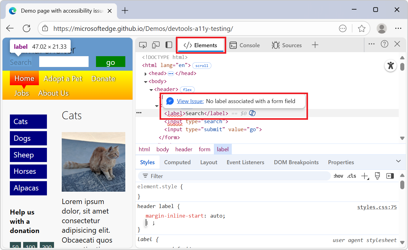Viewport: 408px width, 250px height.
Task: Click the accessibility tree floating button
Action: [390, 65]
